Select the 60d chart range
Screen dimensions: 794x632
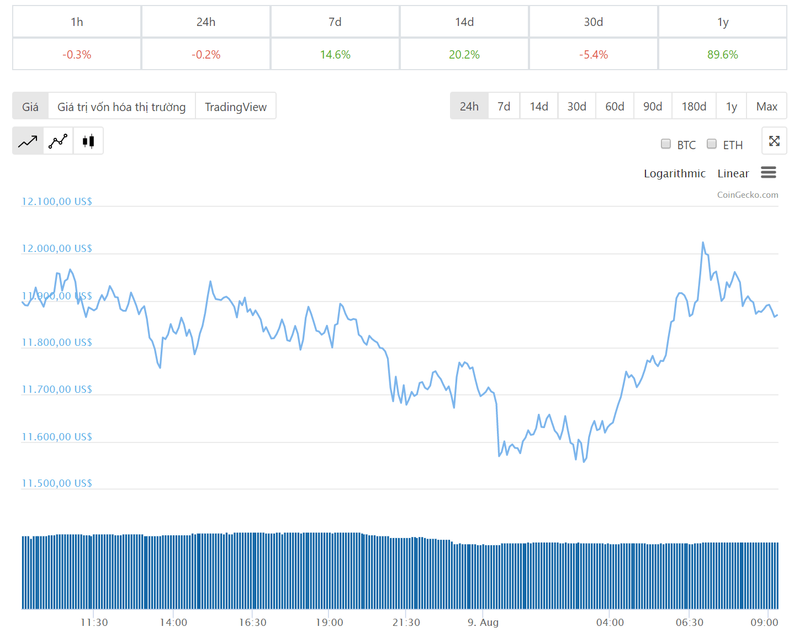point(615,106)
